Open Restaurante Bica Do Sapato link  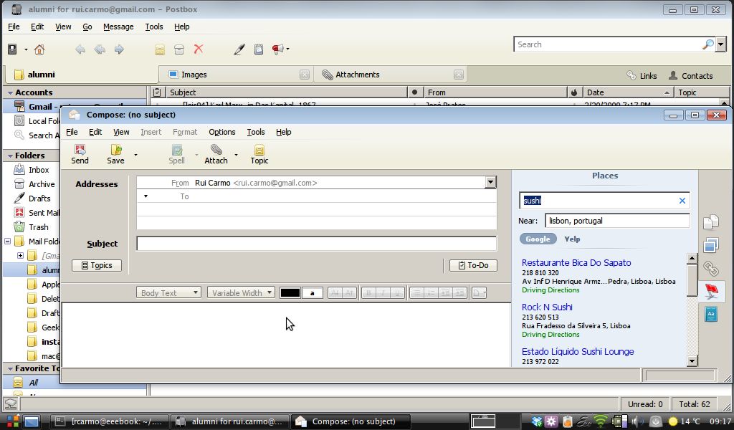pos(576,262)
